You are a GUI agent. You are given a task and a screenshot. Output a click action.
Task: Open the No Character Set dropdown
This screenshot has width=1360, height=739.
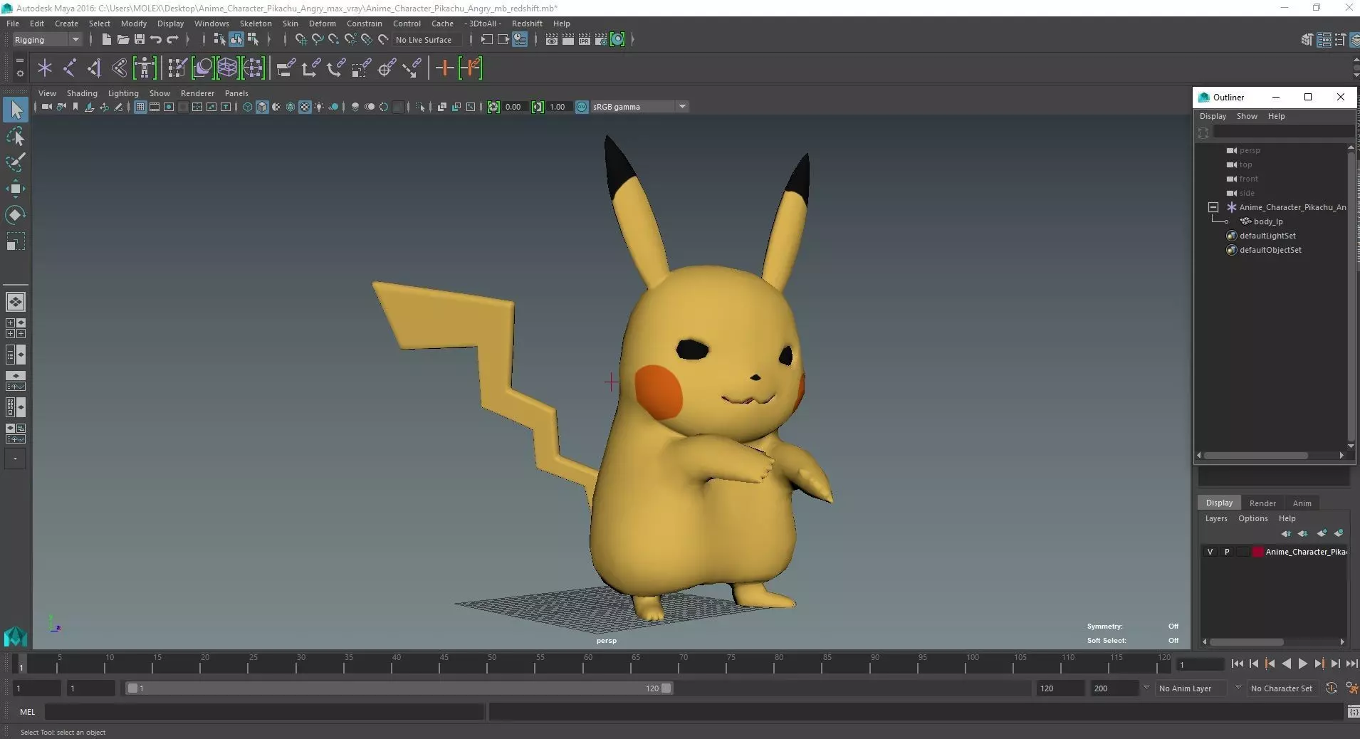(x=1282, y=688)
